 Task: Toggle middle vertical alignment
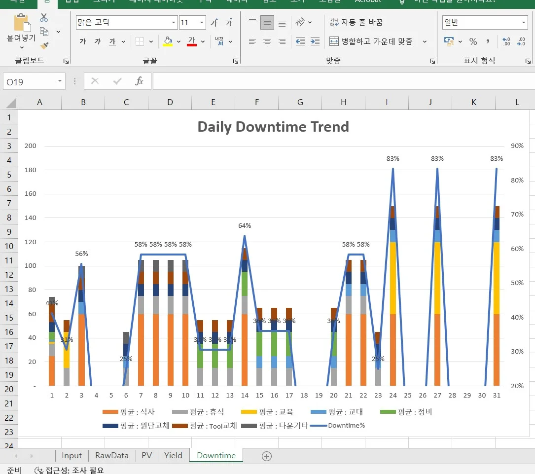[267, 23]
